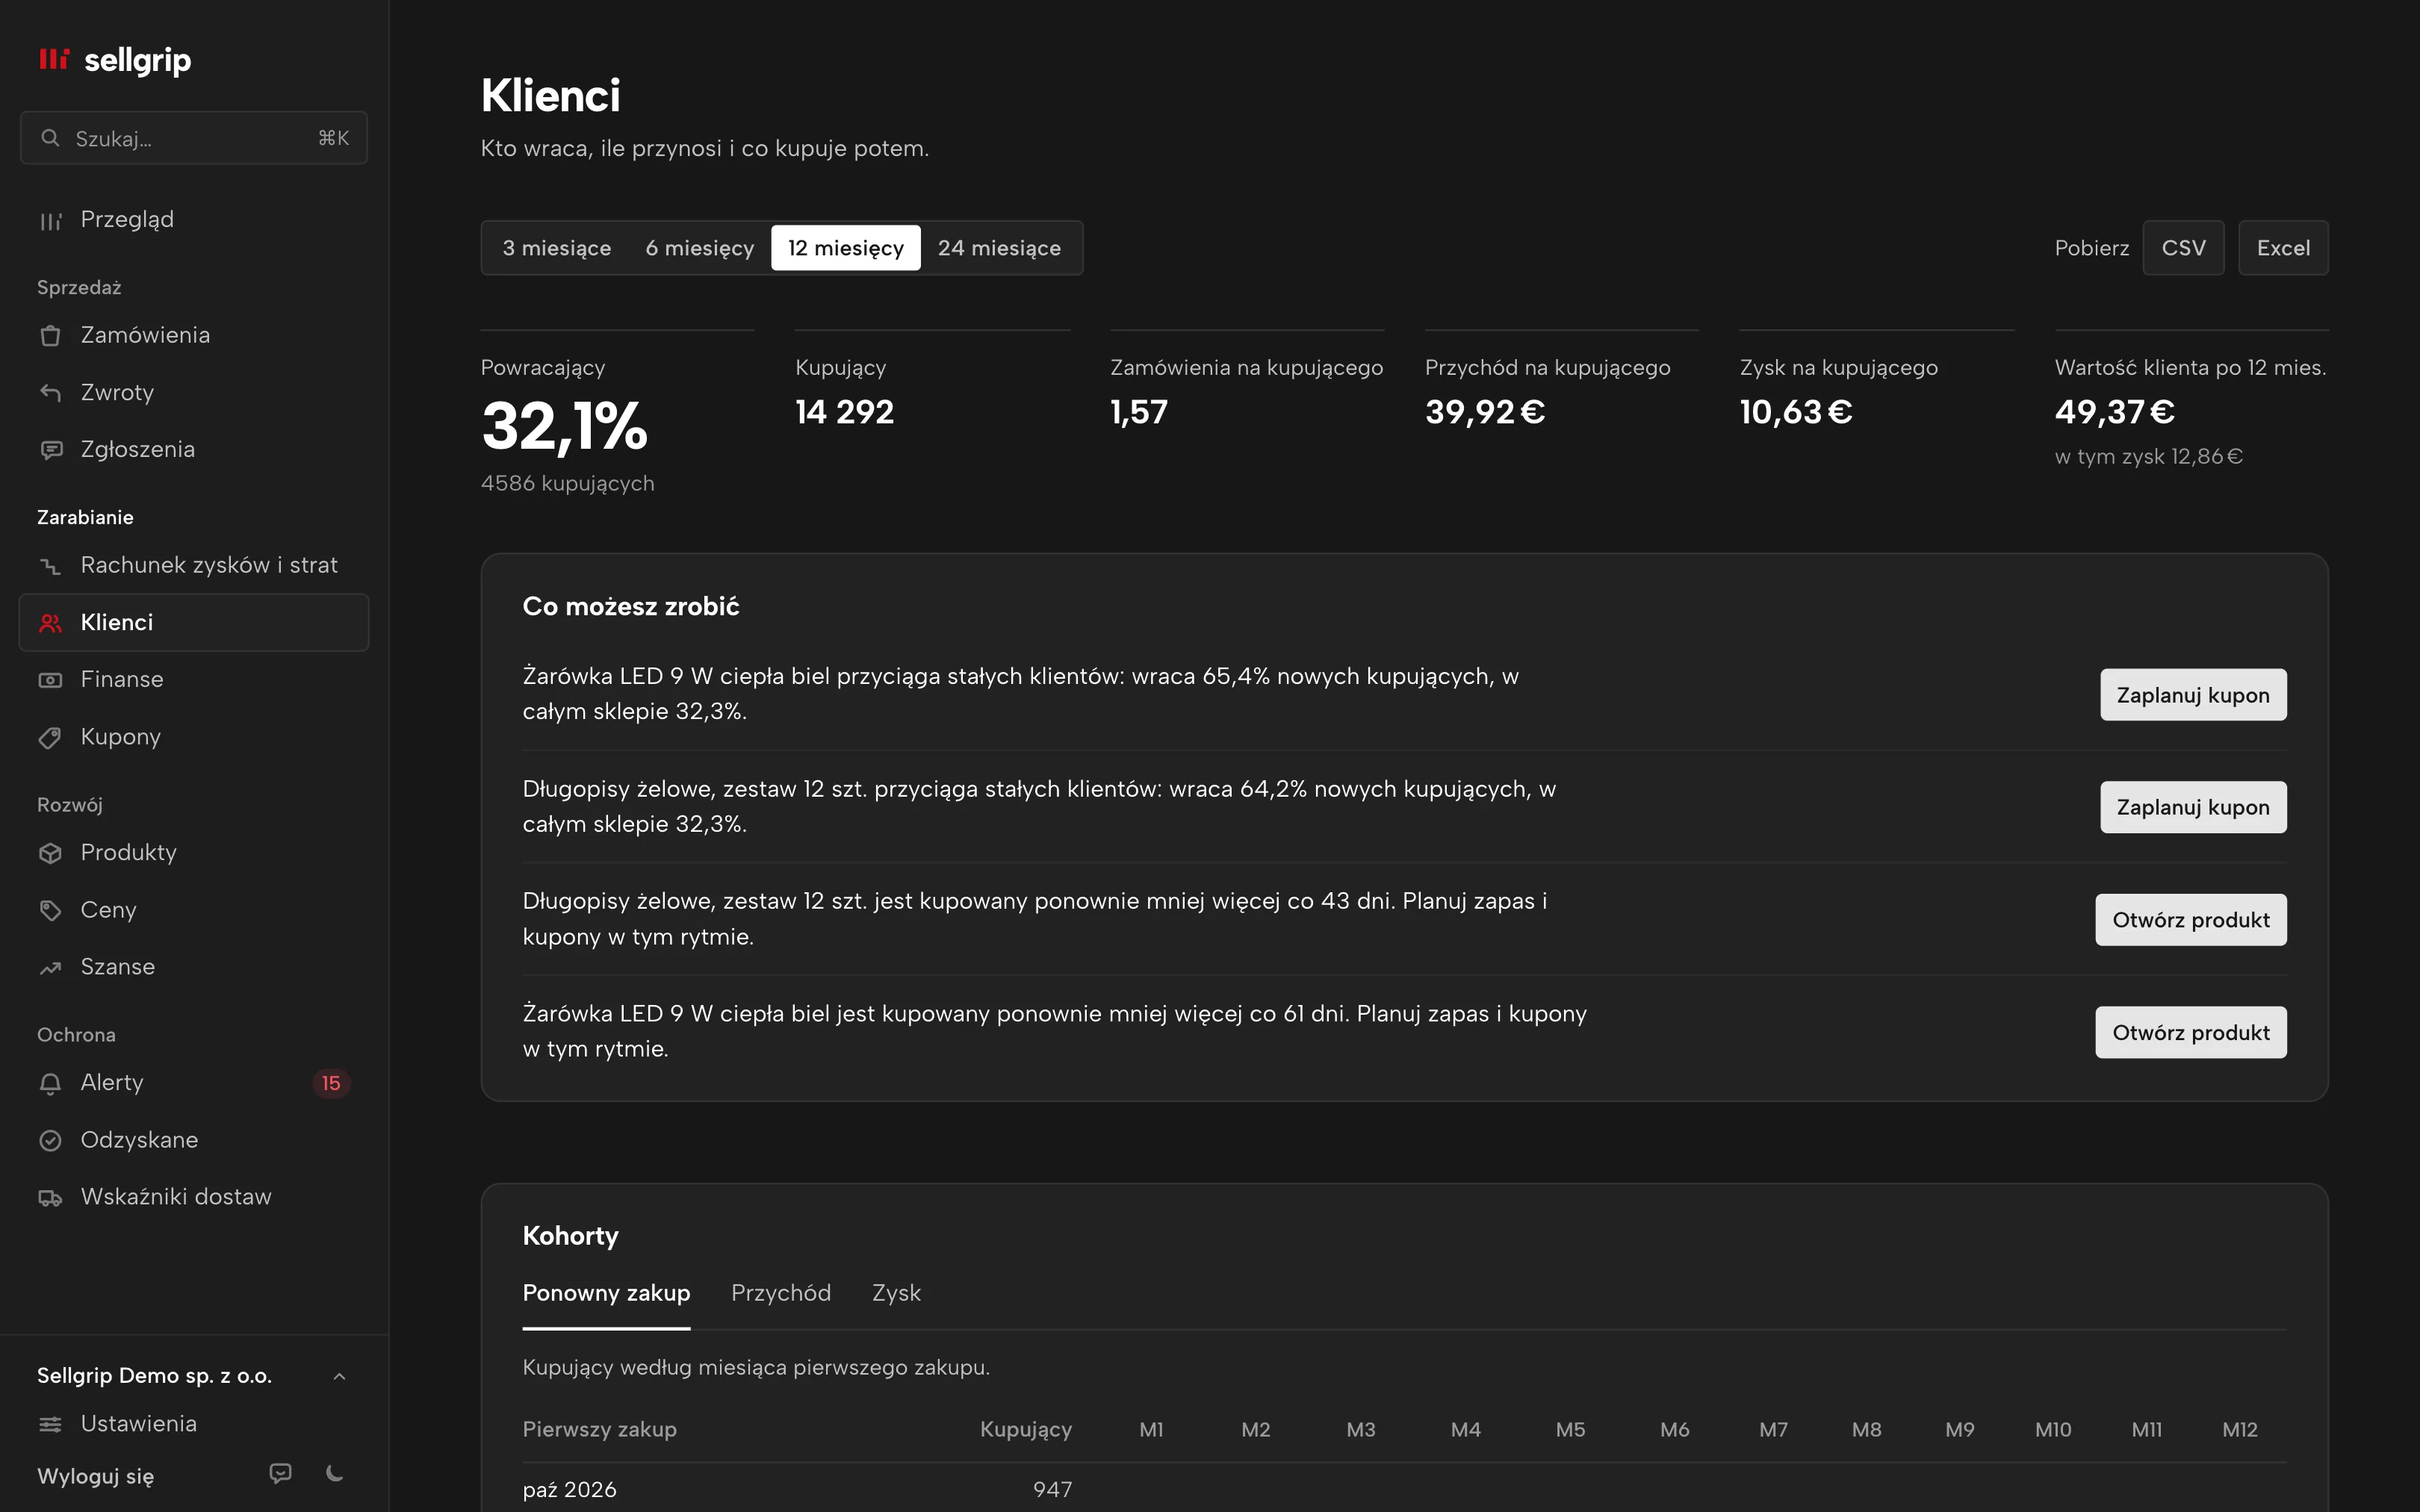The height and width of the screenshot is (1512, 2420).
Task: Open Zamówienia orders bag icon
Action: [50, 336]
